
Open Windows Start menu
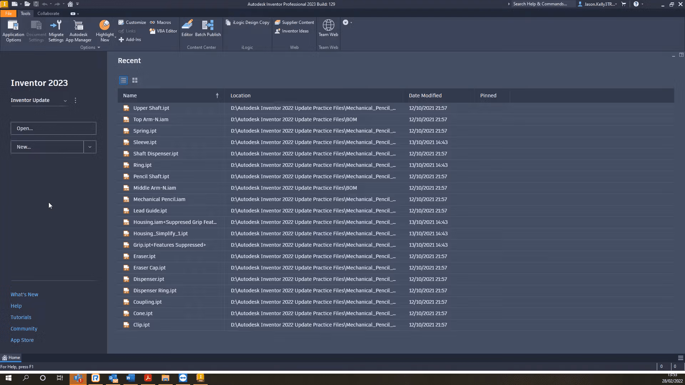[9, 378]
